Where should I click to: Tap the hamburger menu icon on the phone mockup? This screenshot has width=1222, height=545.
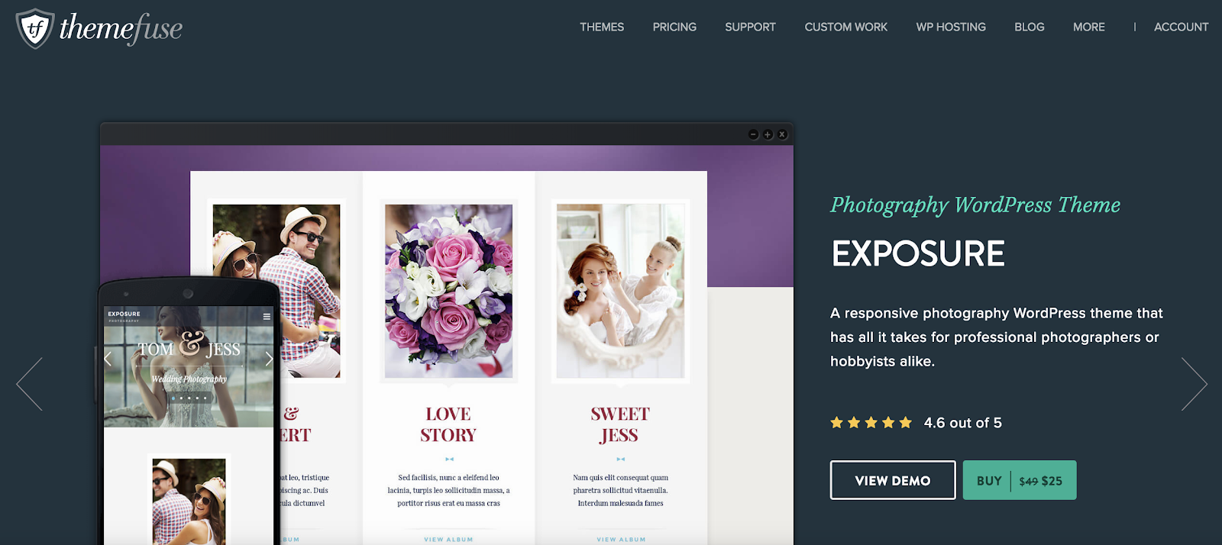tap(267, 316)
